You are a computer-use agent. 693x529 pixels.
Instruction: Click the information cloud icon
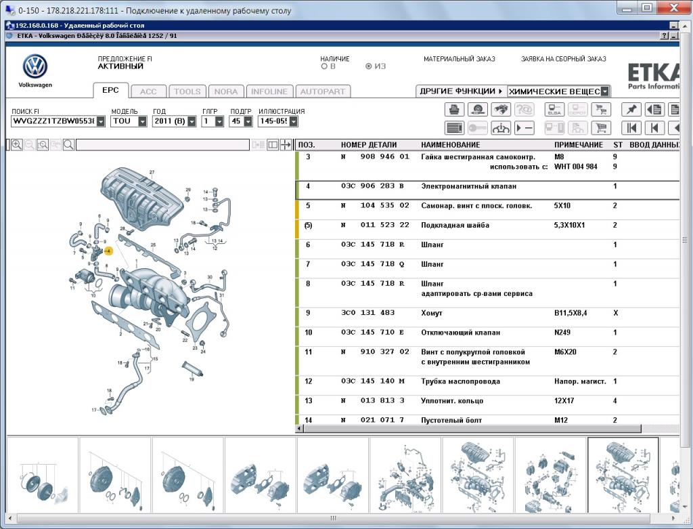[x=500, y=128]
